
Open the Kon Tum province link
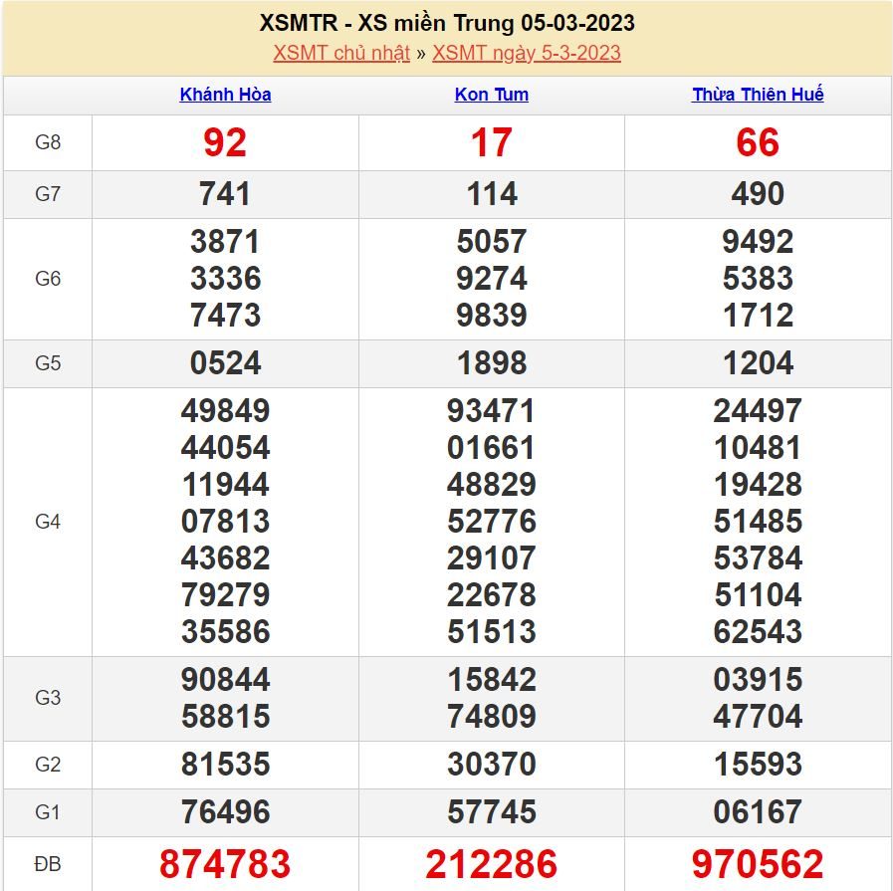click(x=492, y=94)
